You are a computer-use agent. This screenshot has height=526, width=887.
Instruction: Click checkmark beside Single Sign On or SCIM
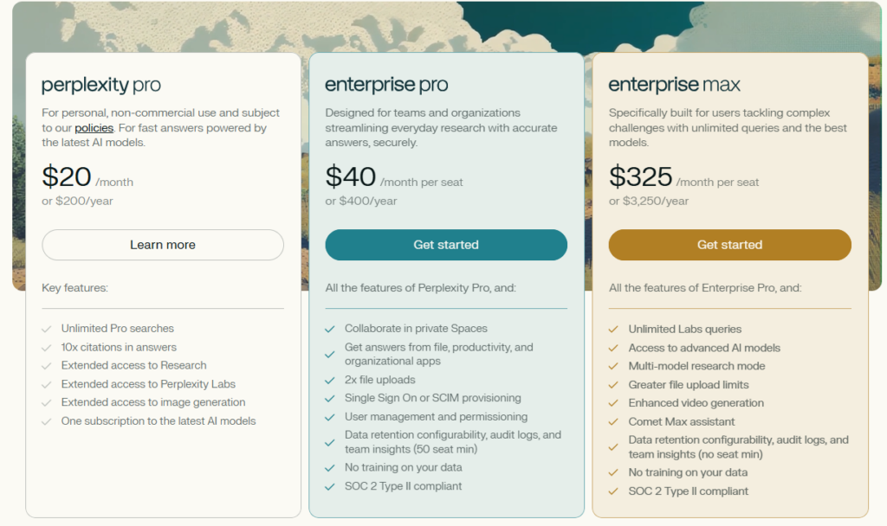[329, 398]
